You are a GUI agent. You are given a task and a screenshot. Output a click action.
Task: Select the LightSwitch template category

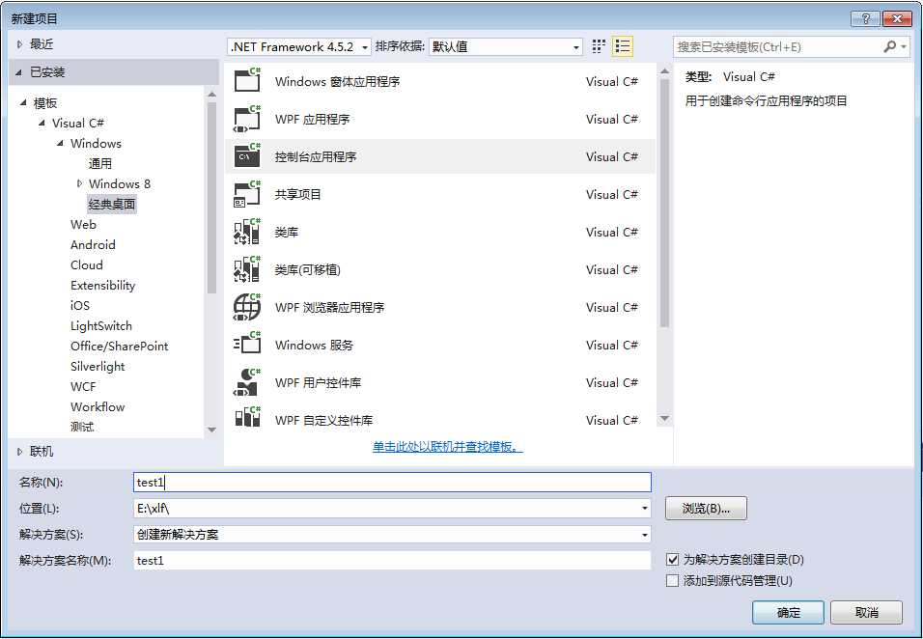tap(100, 326)
